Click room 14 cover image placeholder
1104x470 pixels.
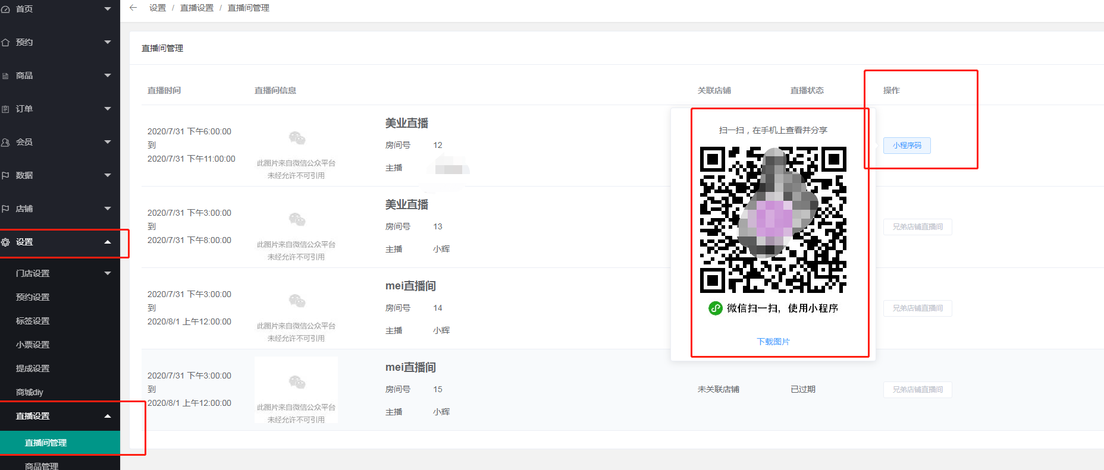click(296, 308)
